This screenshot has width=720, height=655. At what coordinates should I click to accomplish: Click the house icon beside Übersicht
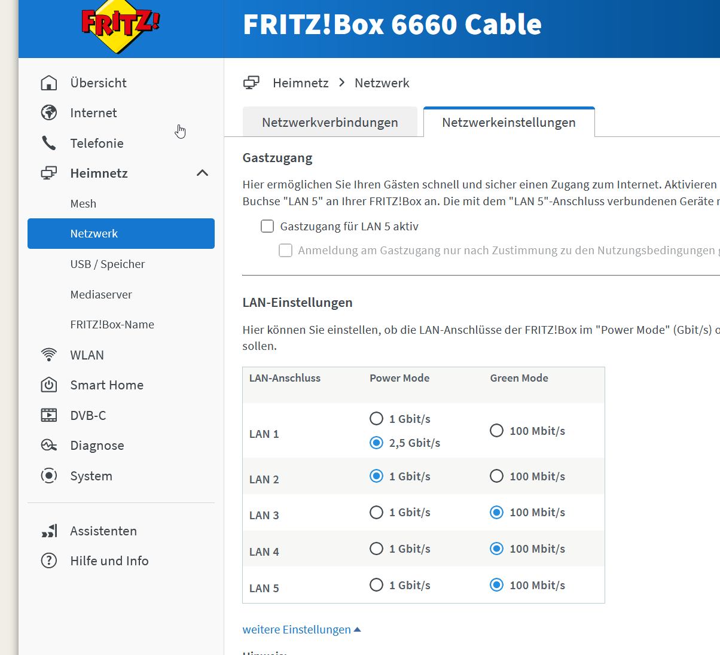pos(49,83)
